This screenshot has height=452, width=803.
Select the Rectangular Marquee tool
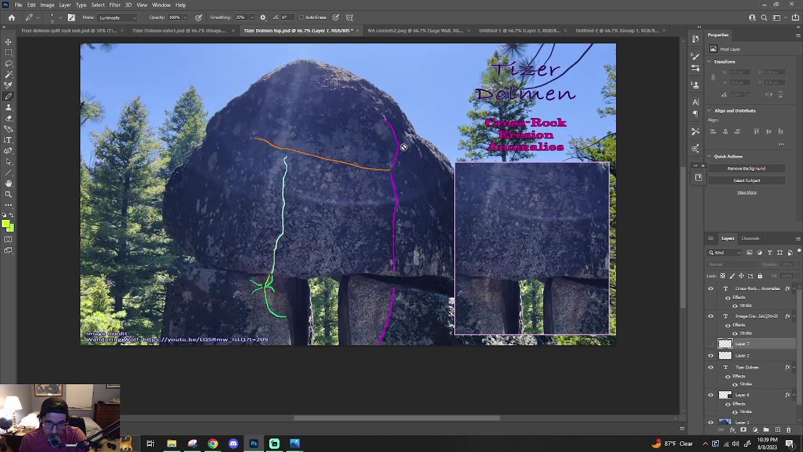point(9,53)
